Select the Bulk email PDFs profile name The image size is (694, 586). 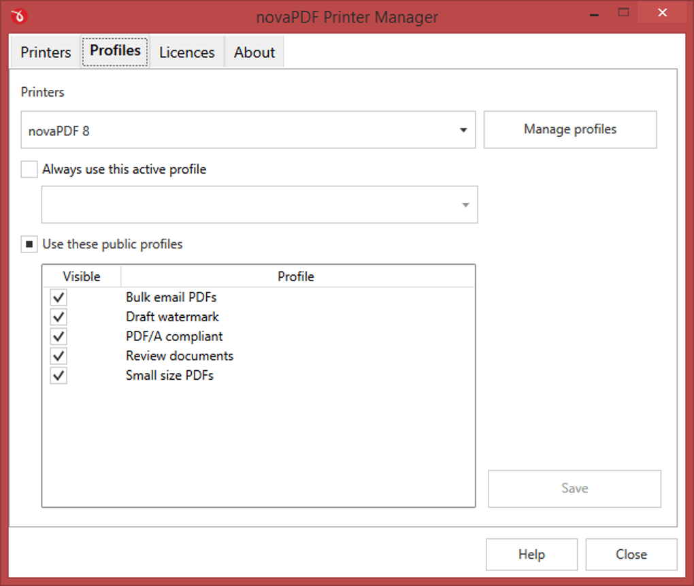coord(171,297)
